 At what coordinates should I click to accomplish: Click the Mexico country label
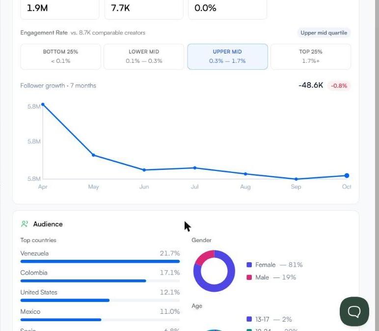30,311
